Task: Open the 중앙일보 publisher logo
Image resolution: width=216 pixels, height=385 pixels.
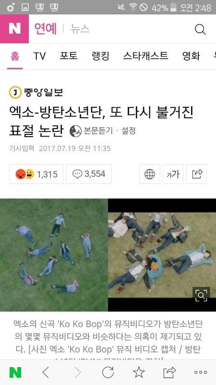Action: click(x=36, y=92)
